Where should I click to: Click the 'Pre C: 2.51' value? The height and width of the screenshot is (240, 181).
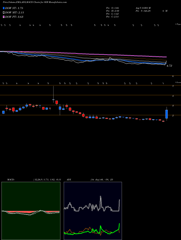click(113, 17)
